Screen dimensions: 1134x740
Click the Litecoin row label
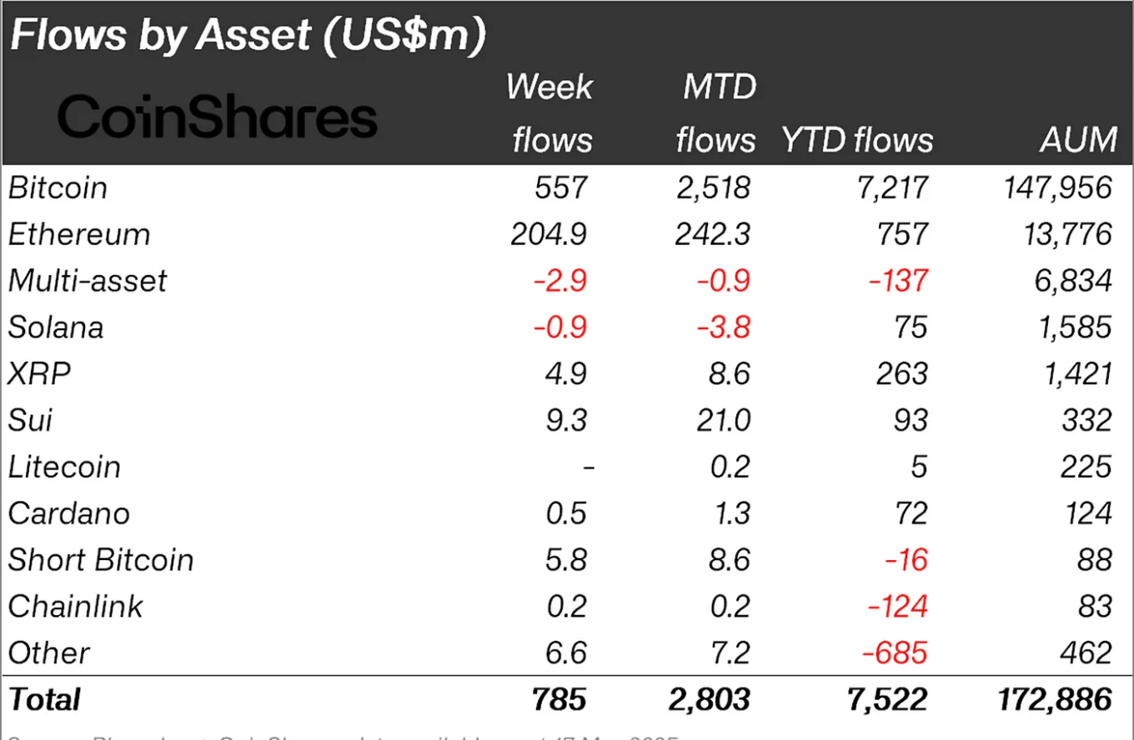click(x=64, y=467)
